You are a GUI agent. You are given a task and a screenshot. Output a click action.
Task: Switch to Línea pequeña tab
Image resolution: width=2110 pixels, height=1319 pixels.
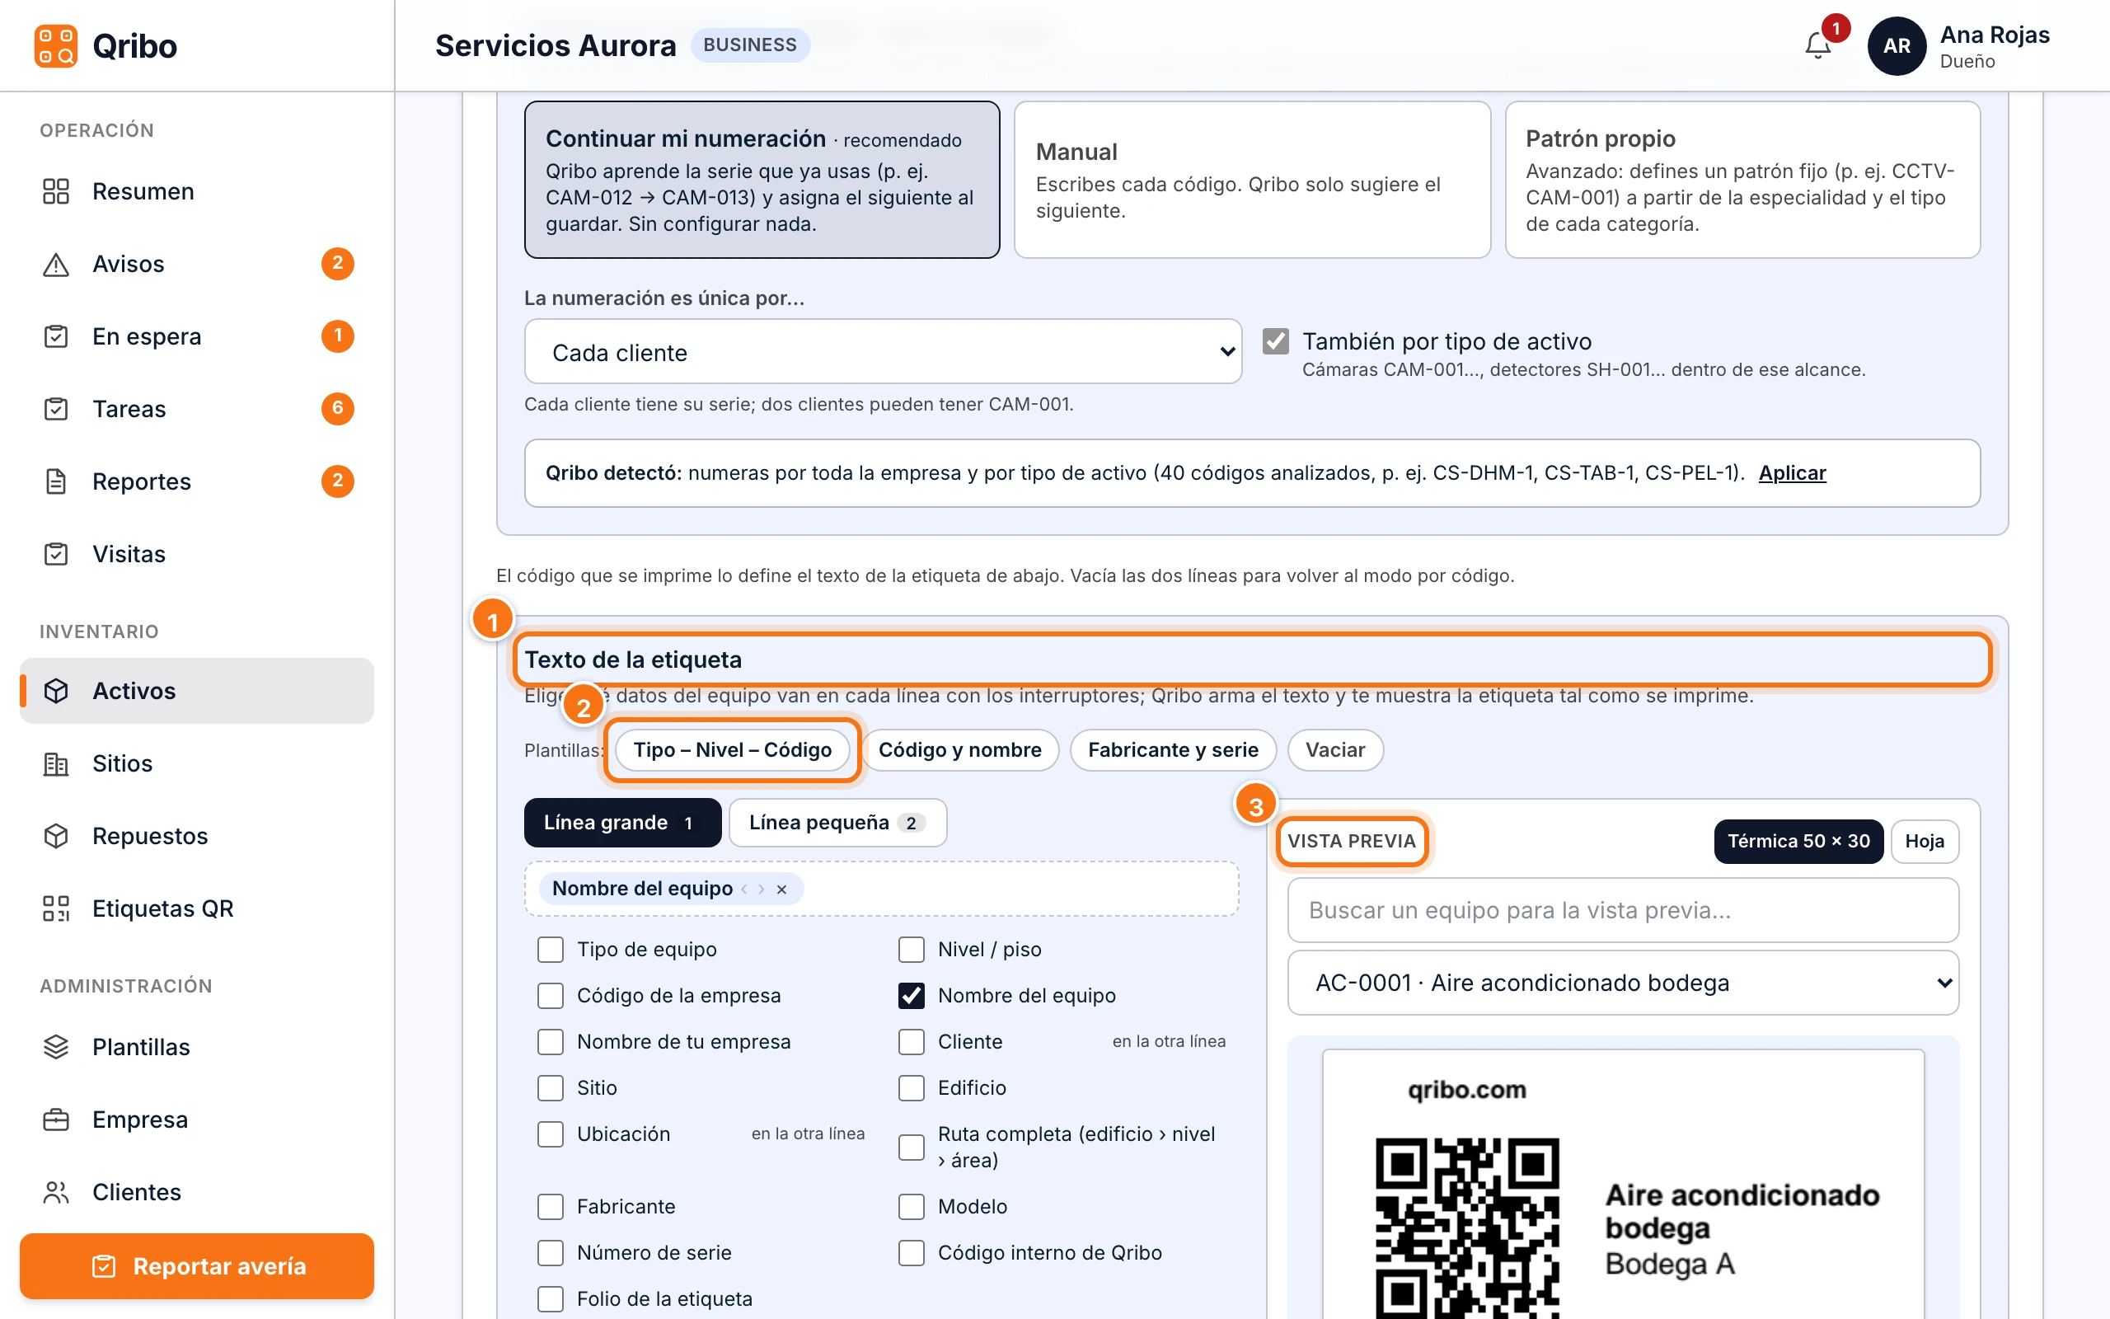coord(837,823)
